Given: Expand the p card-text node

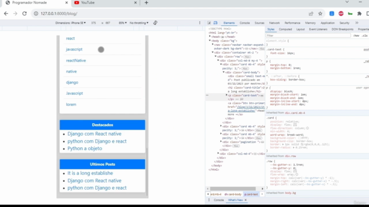Looking at the screenshot, I should click(227, 95).
